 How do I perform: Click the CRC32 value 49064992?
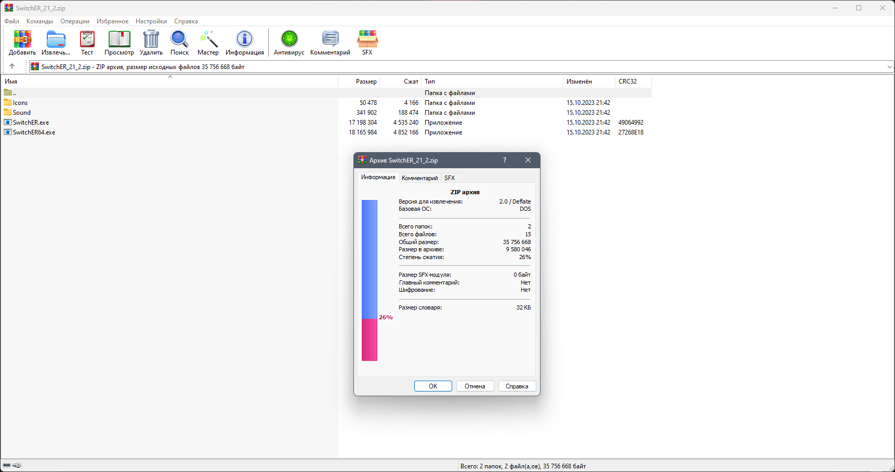(631, 123)
